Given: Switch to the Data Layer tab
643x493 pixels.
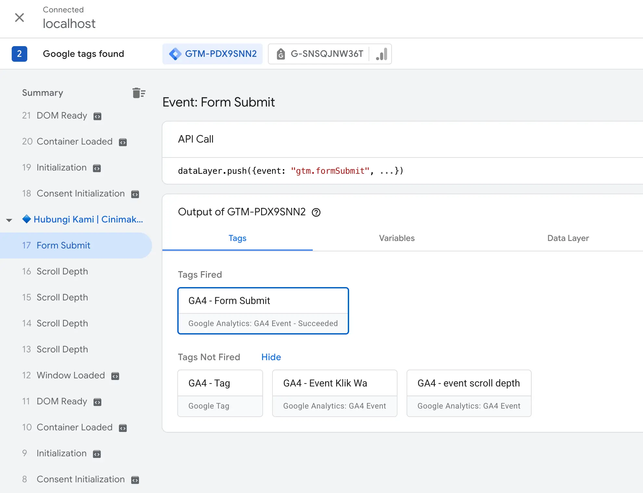Looking at the screenshot, I should pos(568,238).
